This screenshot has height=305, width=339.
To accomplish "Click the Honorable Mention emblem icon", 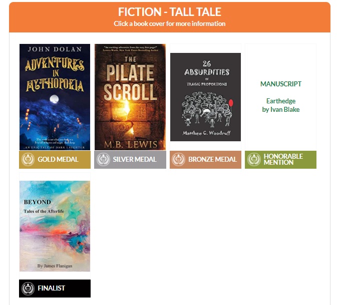I will click(x=254, y=160).
